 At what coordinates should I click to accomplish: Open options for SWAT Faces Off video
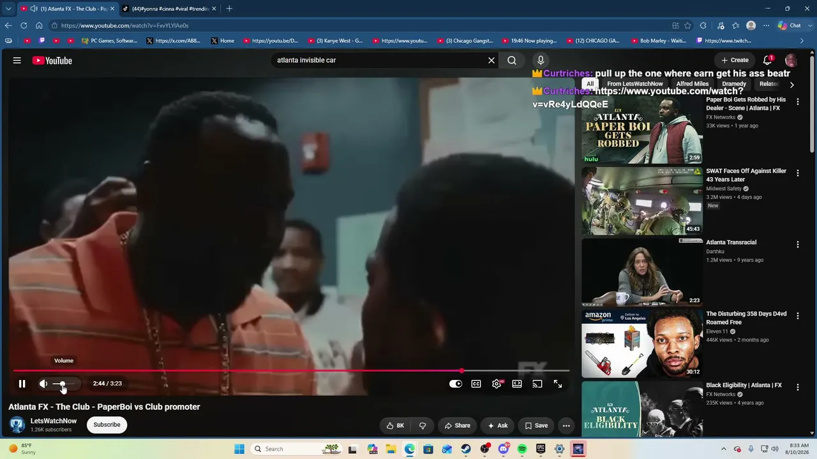tap(797, 173)
